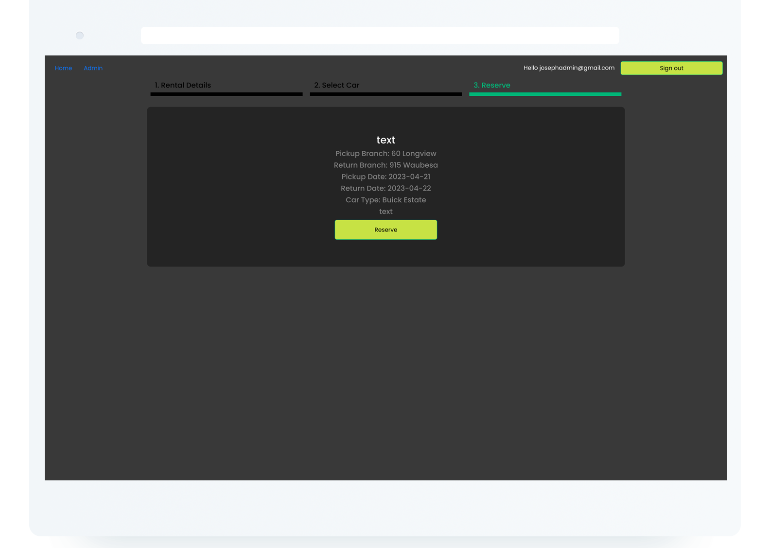Viewport: 770px width, 548px height.
Task: Switch to the 2. Select Car step
Action: 336,85
